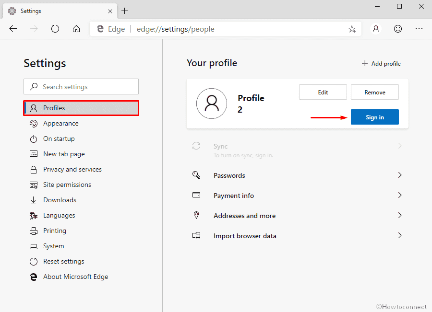Click the Appearance palette icon
432x312 pixels.
[34, 124]
